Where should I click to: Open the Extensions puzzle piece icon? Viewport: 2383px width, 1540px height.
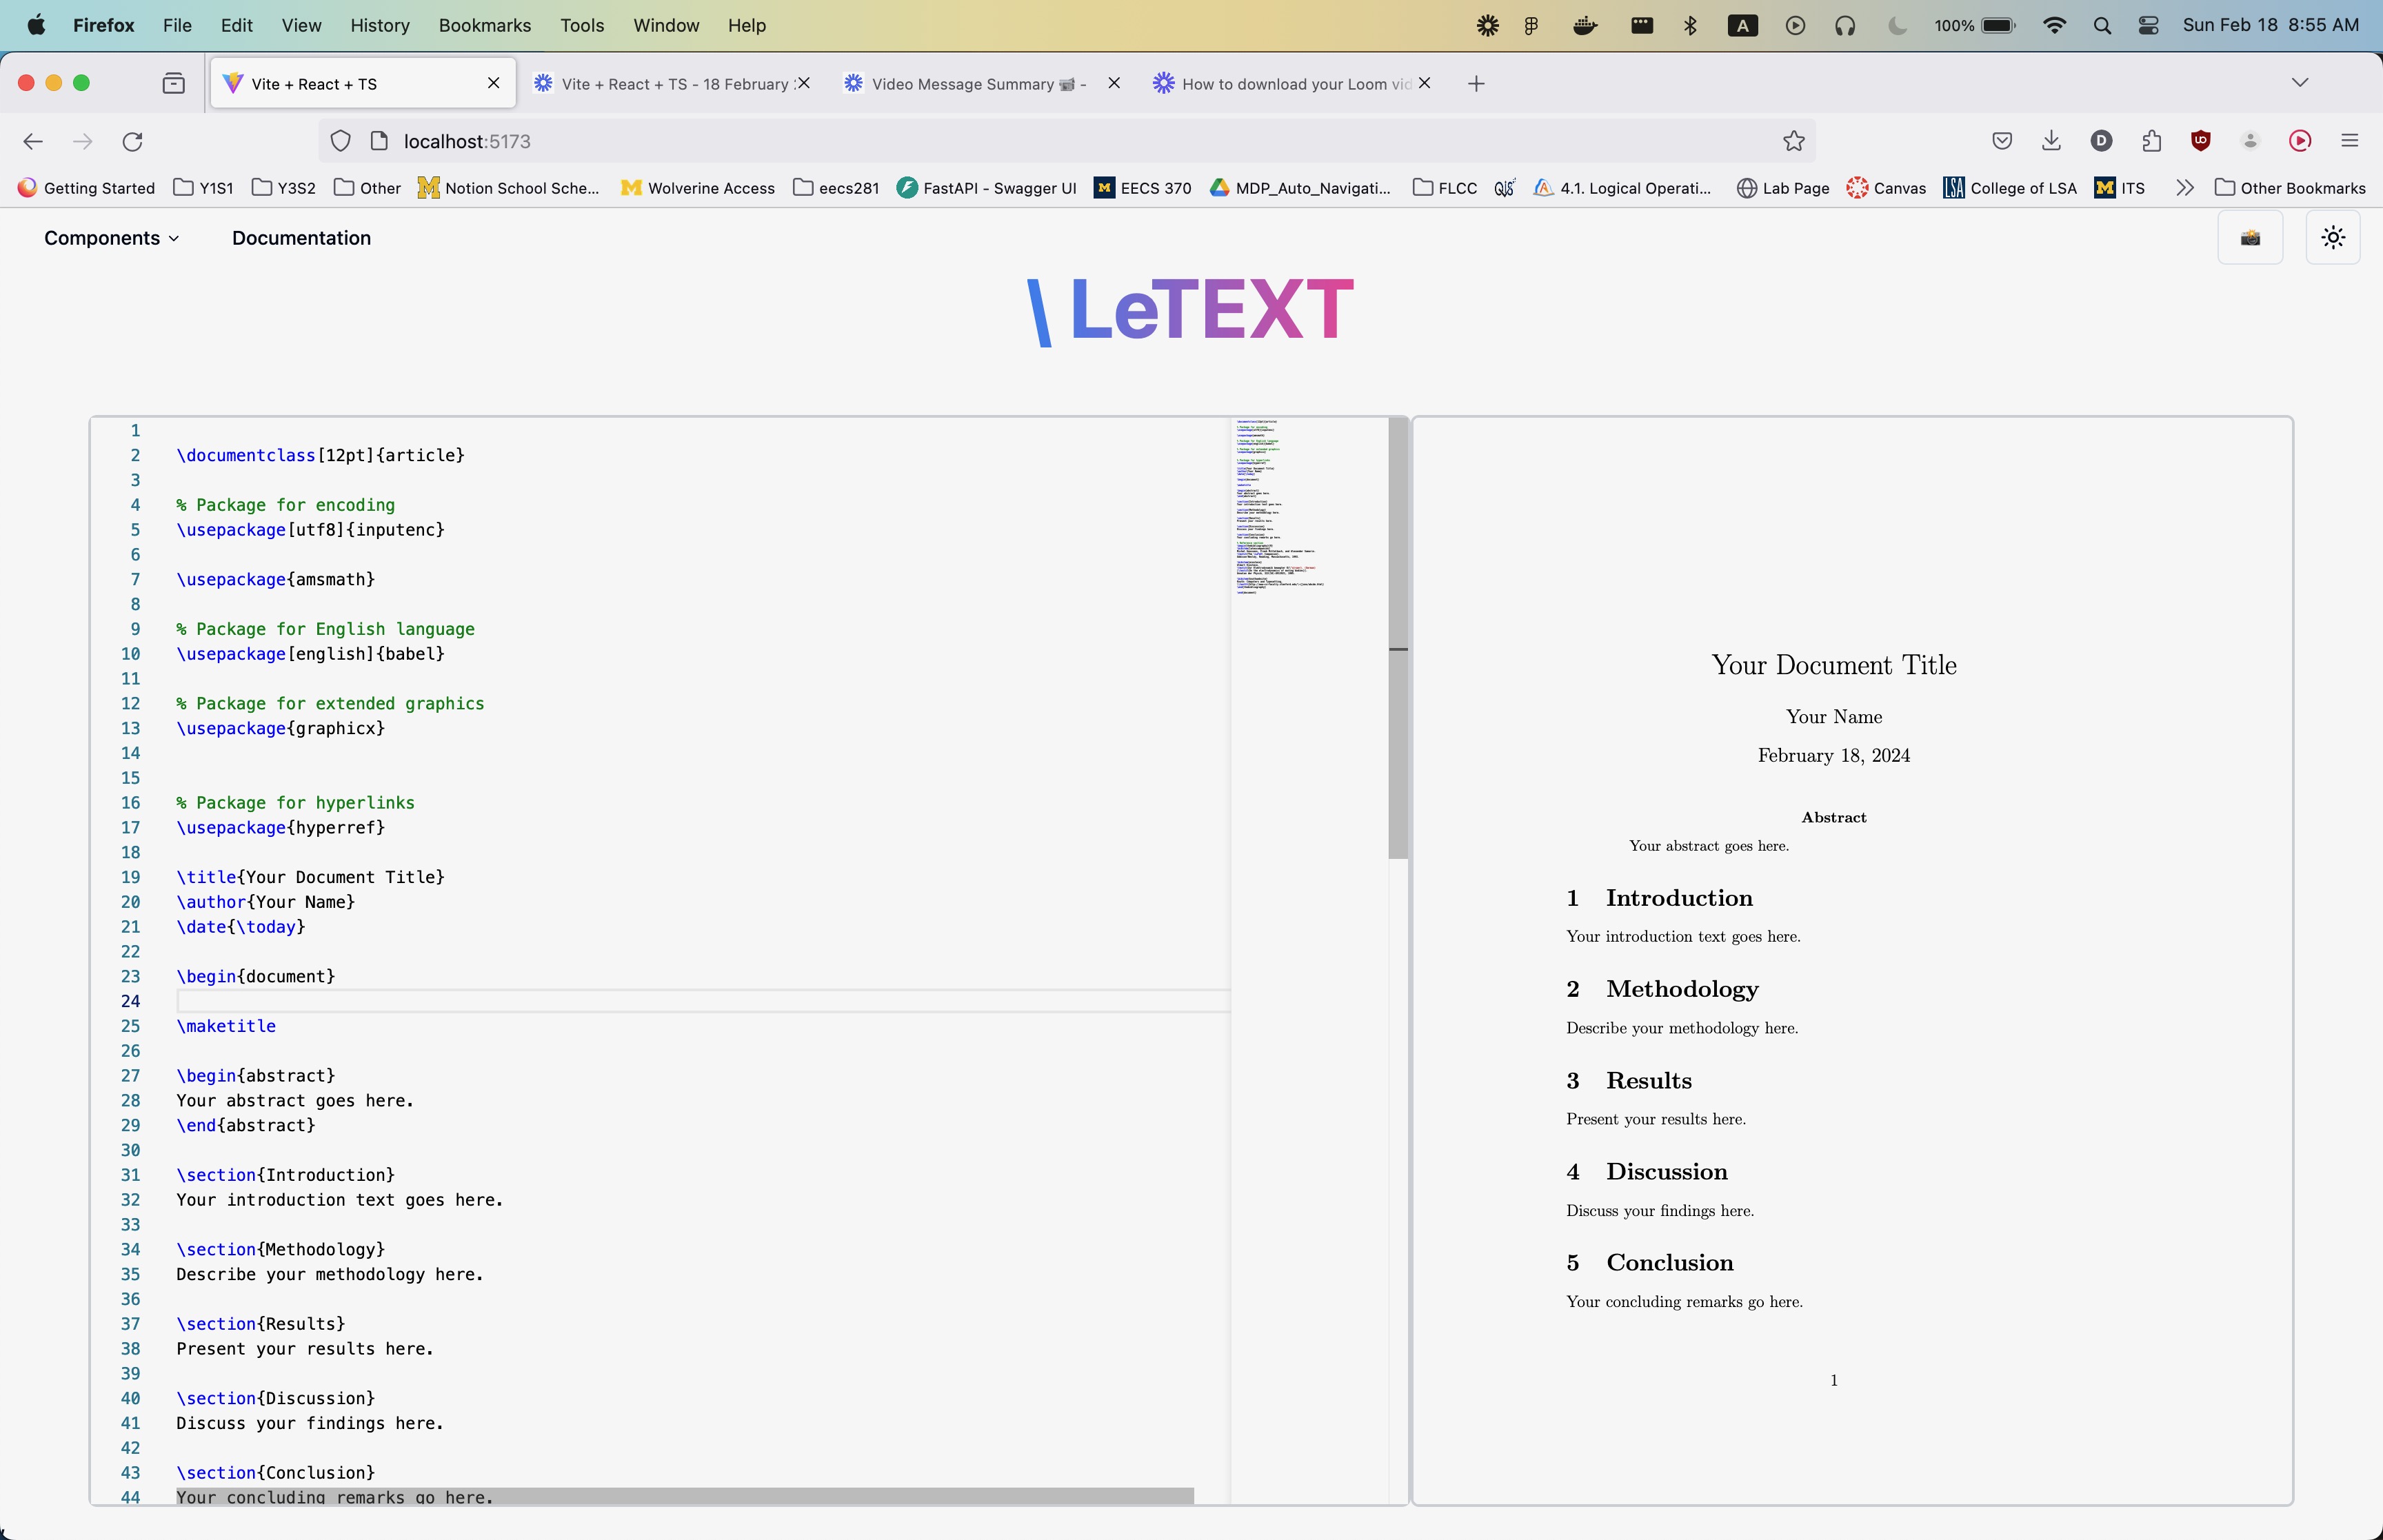tap(2151, 141)
